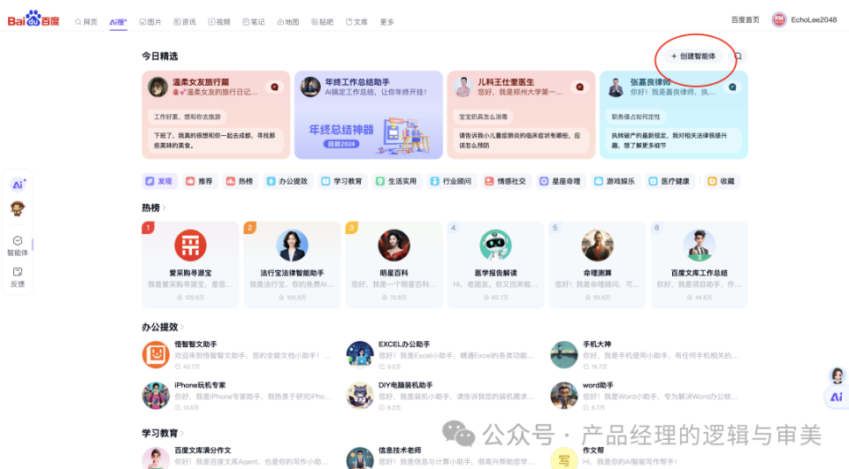Open the 儿科王仕奎医生 card
Viewport: 849px width, 469px height.
coord(521,115)
